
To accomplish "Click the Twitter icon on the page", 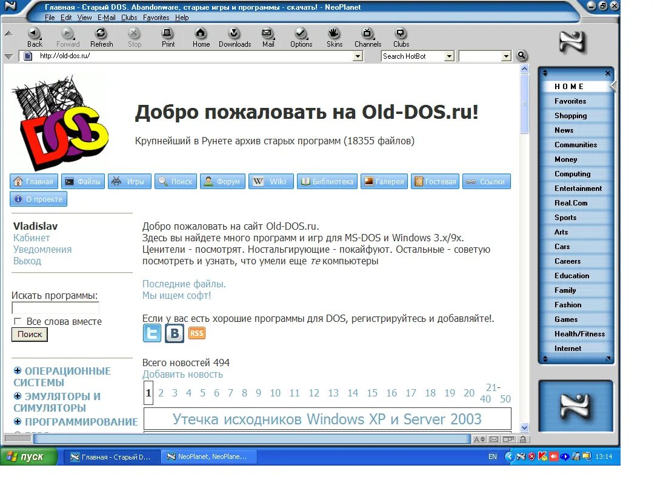I will (x=152, y=333).
